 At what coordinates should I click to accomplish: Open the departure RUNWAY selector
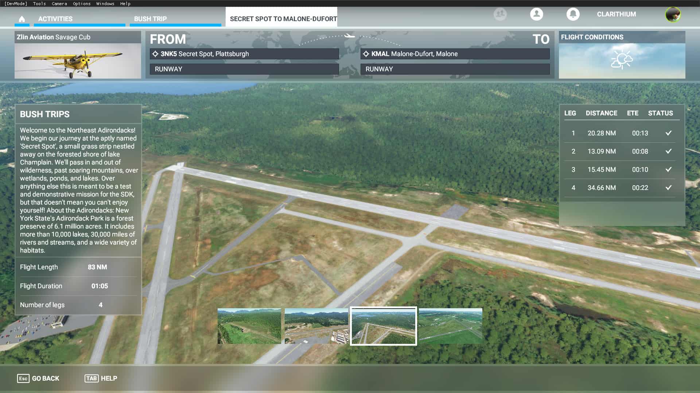244,69
